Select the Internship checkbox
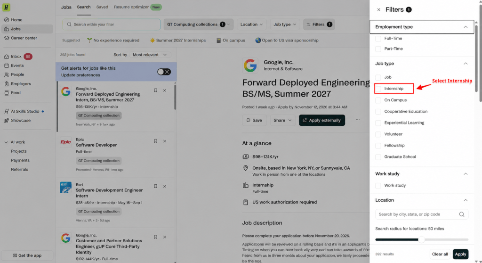The image size is (482, 263). [378, 89]
